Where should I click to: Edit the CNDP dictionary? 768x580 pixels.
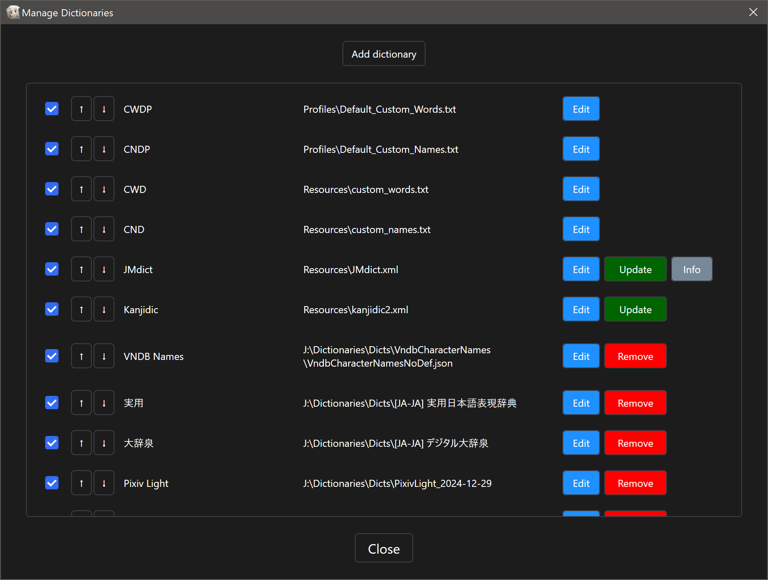(581, 149)
